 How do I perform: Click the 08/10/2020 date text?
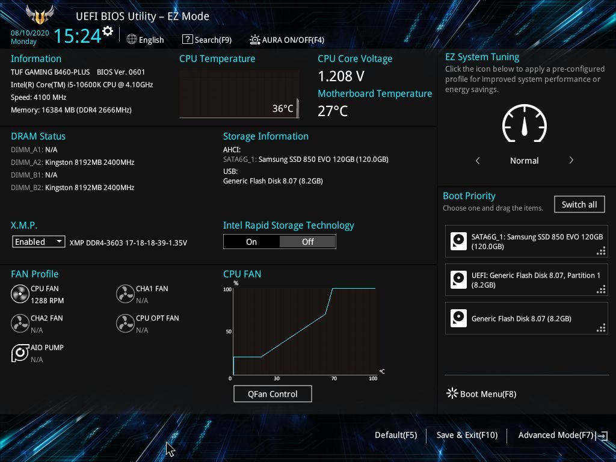pos(30,32)
